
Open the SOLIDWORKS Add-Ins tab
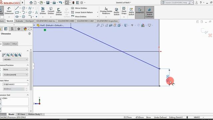[46, 21]
